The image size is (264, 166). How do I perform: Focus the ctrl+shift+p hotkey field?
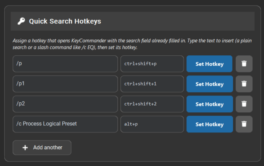pyautogui.click(x=152, y=64)
